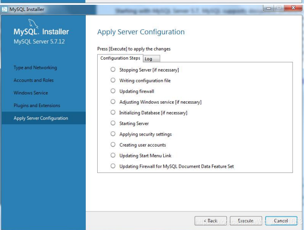
Task: Open Plugins and Extensions step
Action: pos(37,105)
